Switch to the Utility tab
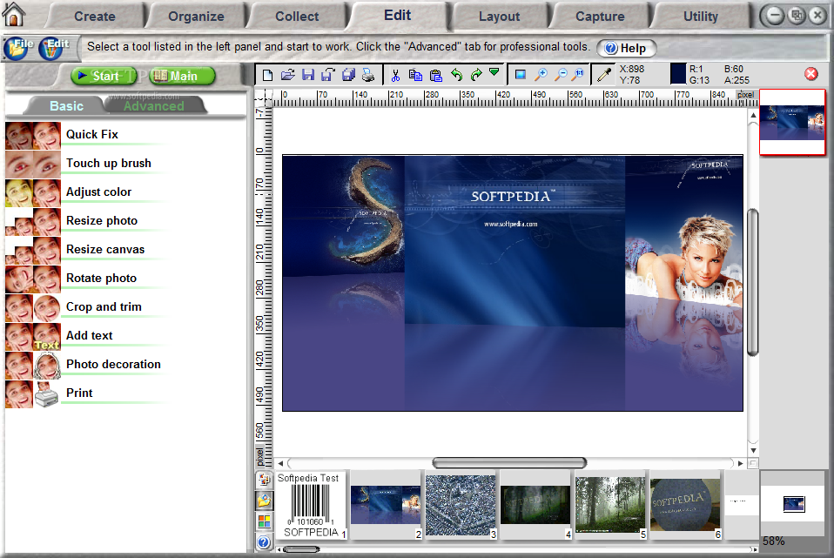The image size is (834, 558). click(701, 17)
